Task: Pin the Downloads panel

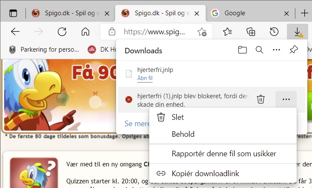Action: coord(293,50)
